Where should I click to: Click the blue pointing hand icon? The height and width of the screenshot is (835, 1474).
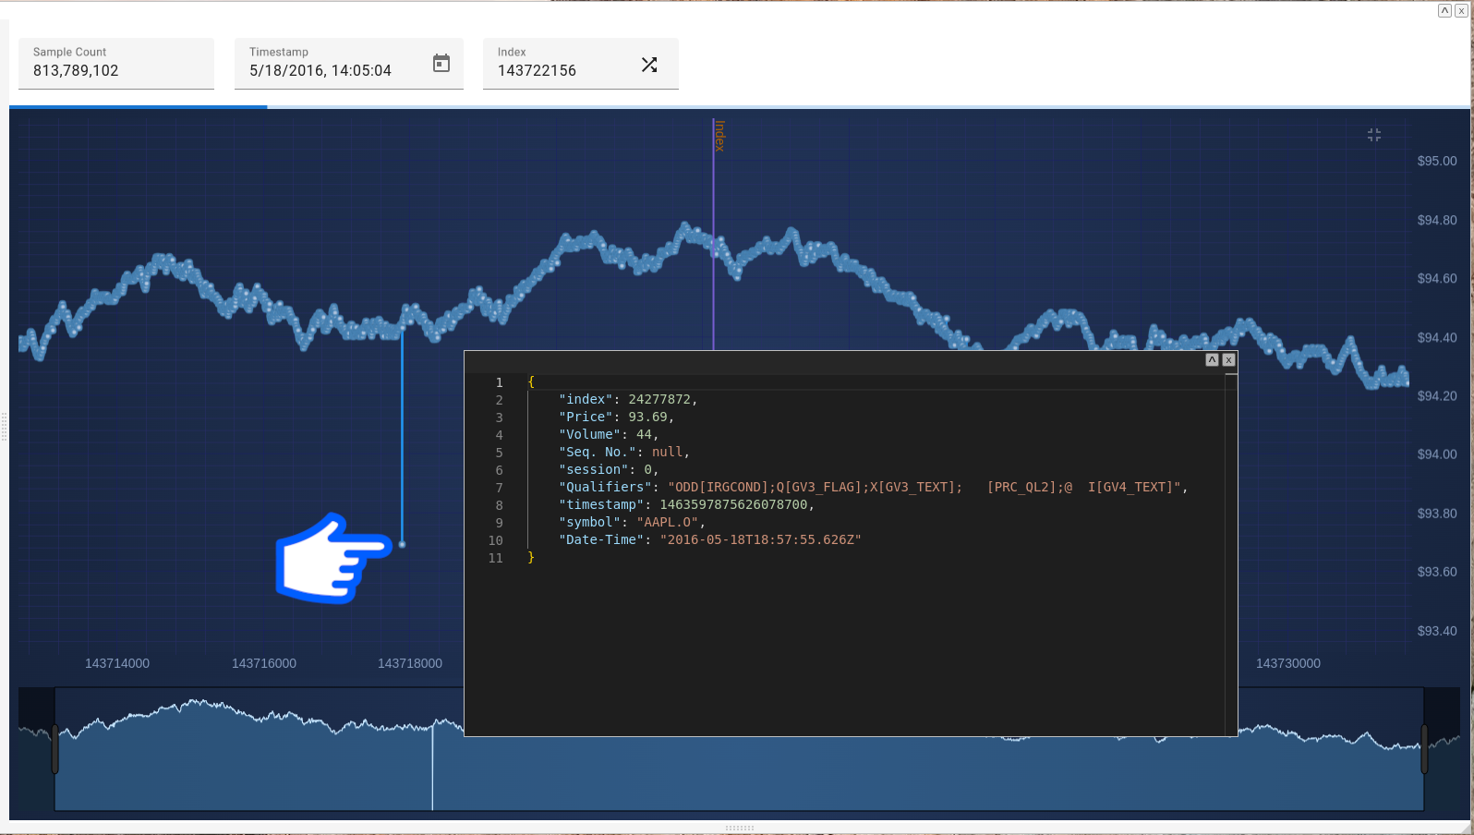[x=331, y=558]
